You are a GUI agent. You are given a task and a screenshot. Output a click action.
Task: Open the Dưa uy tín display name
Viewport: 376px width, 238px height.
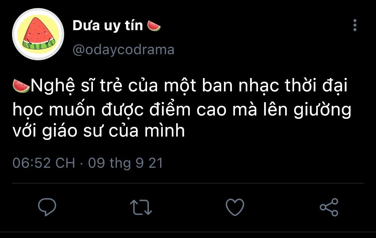coord(108,25)
